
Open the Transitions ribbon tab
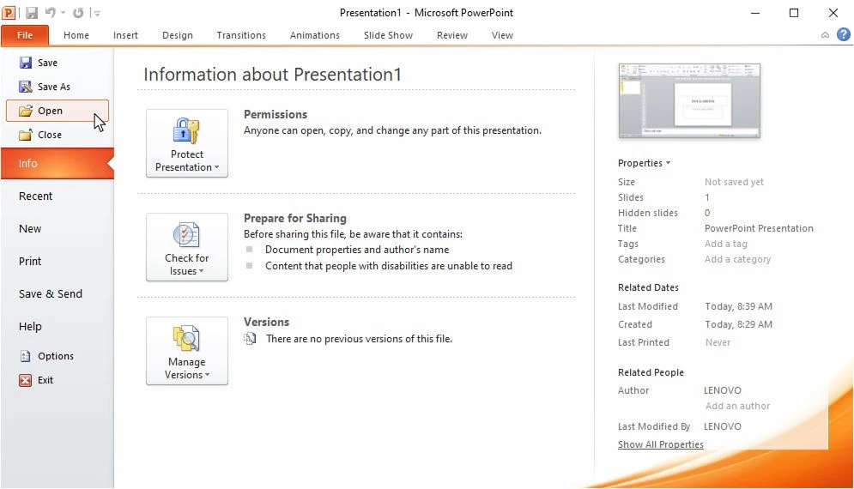coord(241,35)
